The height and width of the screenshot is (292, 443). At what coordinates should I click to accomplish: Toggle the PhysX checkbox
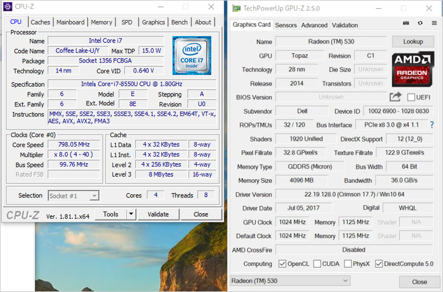tap(348, 264)
